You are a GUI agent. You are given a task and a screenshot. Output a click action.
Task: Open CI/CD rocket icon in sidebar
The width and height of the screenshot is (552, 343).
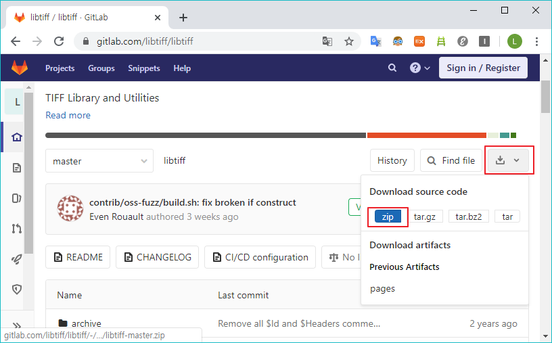[x=16, y=259]
